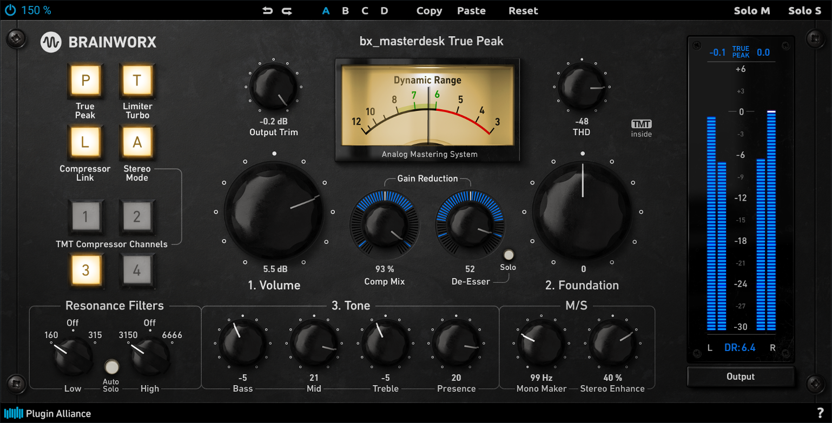Enable Solo M monitoring
832x423 pixels.
[x=752, y=10]
